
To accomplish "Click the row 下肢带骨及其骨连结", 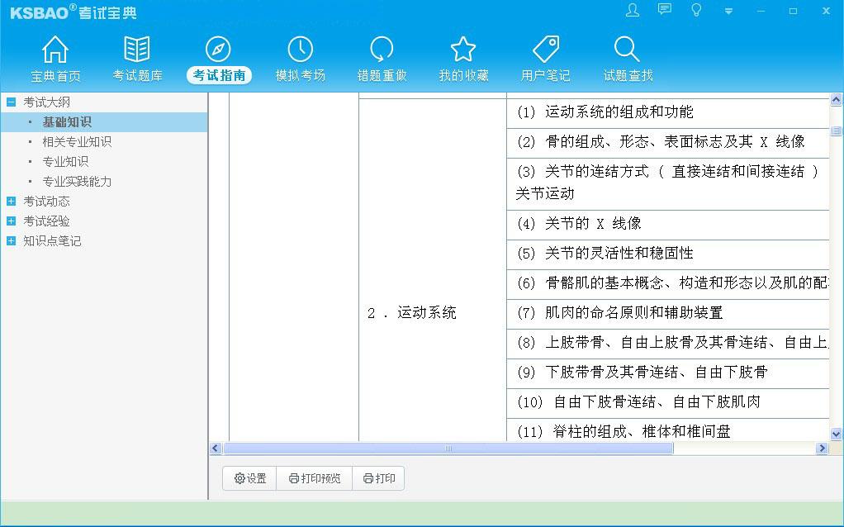I will point(667,373).
